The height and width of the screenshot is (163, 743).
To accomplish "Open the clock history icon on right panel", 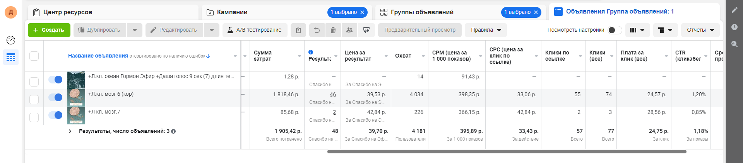I will (734, 27).
